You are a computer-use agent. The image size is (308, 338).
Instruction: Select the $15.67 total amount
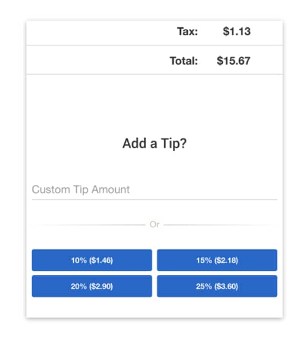click(x=233, y=61)
